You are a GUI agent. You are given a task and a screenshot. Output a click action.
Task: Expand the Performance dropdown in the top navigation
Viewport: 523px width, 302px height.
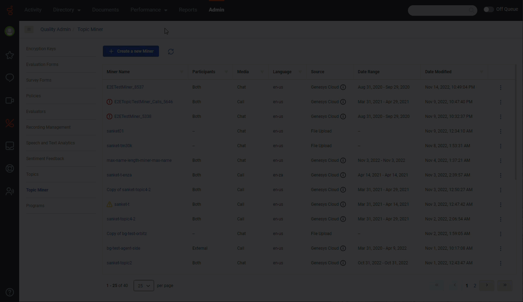[x=149, y=10]
